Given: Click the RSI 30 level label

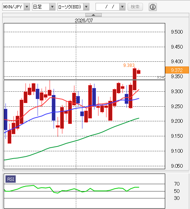Looking at the screenshot, I should [x=177, y=198].
